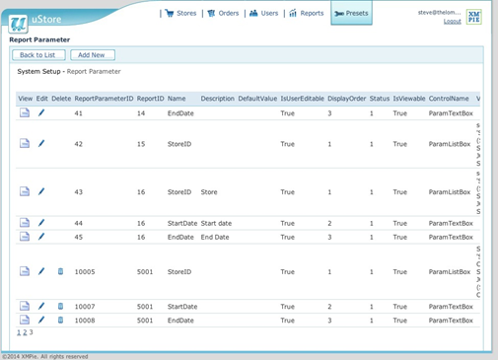The image size is (498, 360).
Task: Delete parameter 10005 using trash icon
Action: [x=60, y=271]
